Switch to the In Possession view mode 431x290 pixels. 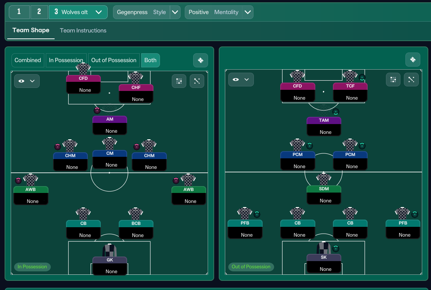(66, 60)
